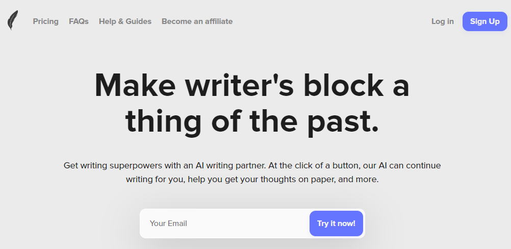511x249 pixels.
Task: Visit the Become an affiliate link
Action: click(x=197, y=21)
